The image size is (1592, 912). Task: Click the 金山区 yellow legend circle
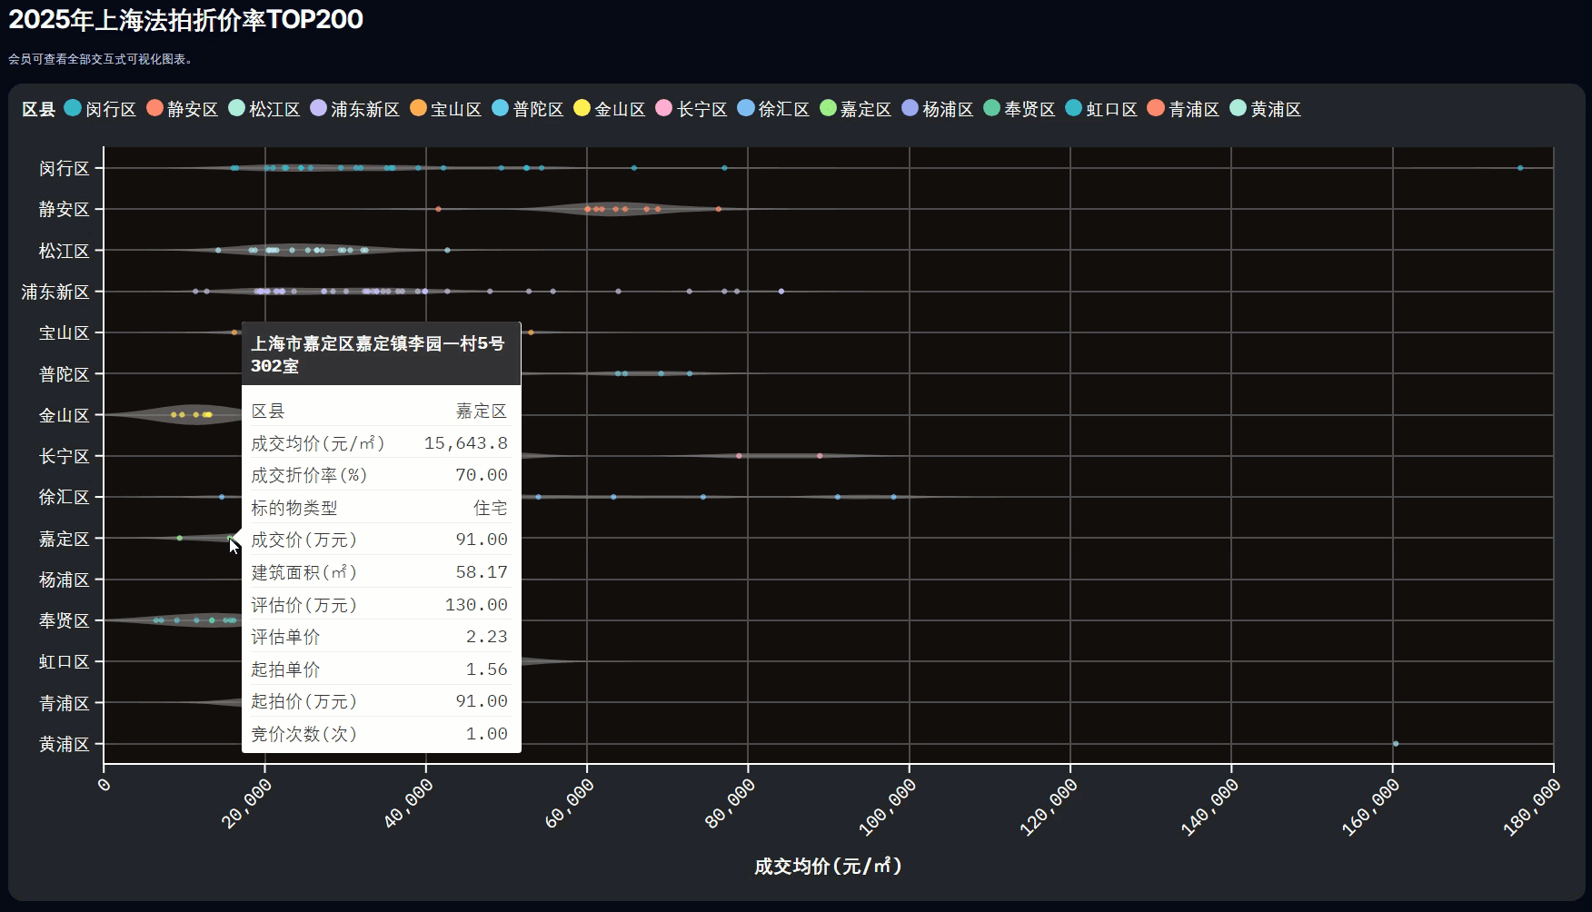(582, 108)
